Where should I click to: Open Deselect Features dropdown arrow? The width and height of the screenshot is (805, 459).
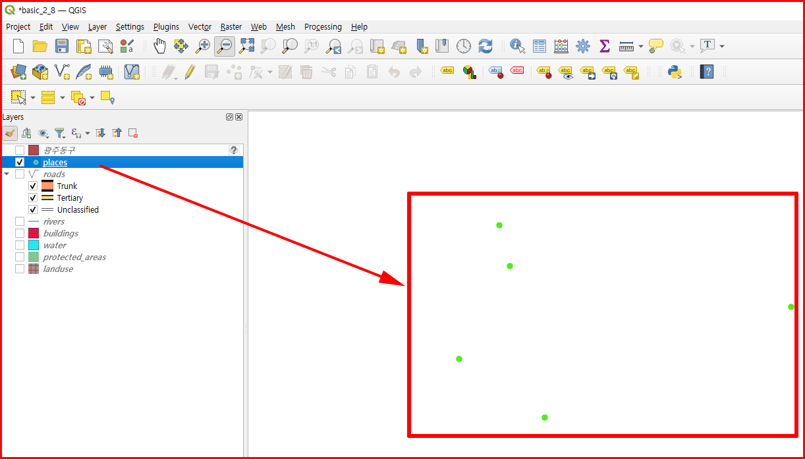tap(92, 98)
